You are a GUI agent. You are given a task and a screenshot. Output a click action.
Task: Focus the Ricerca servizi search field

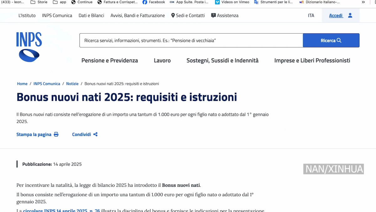click(191, 41)
